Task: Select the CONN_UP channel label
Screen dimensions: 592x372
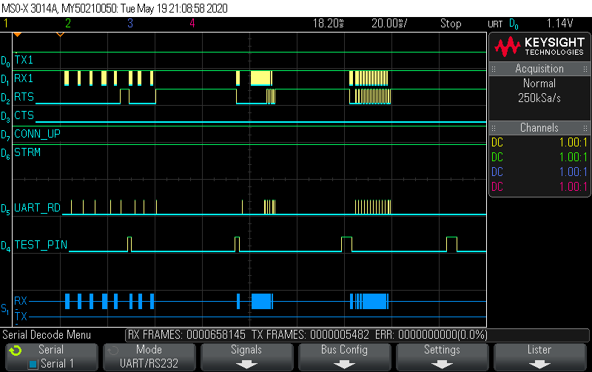Action: 38,134
